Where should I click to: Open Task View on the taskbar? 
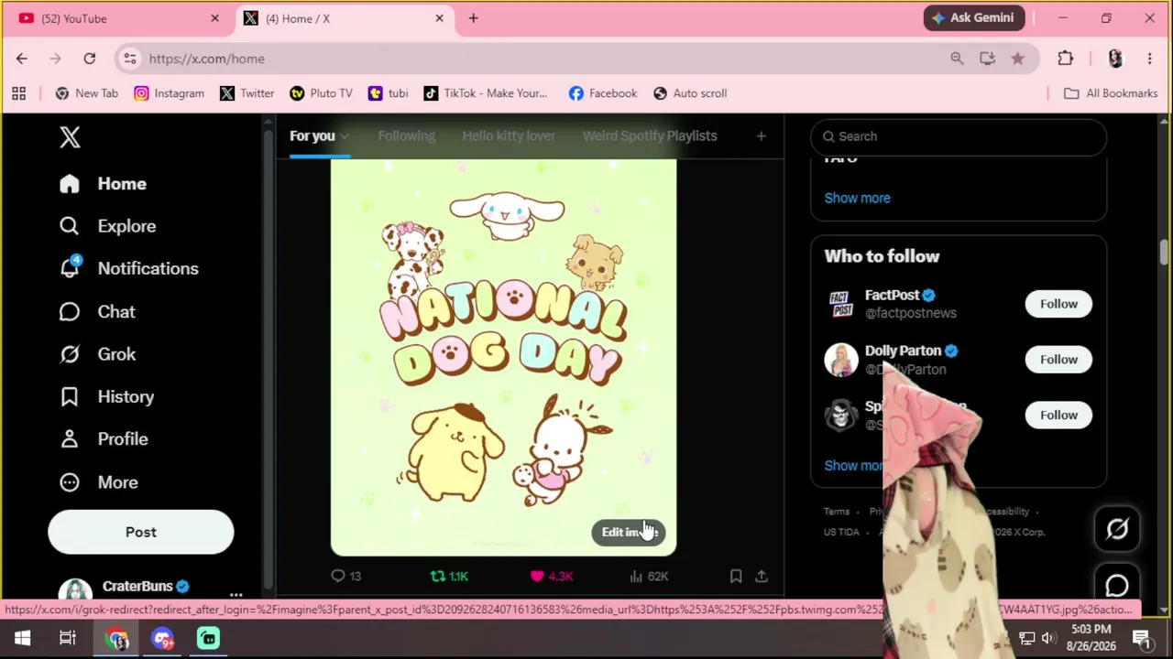coord(68,639)
